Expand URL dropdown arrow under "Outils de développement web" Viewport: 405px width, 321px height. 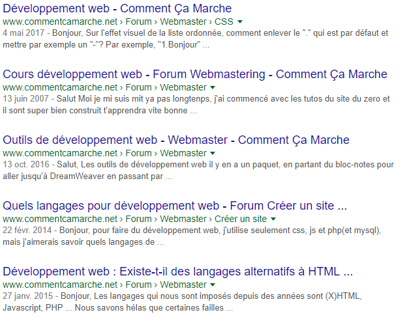[213, 153]
